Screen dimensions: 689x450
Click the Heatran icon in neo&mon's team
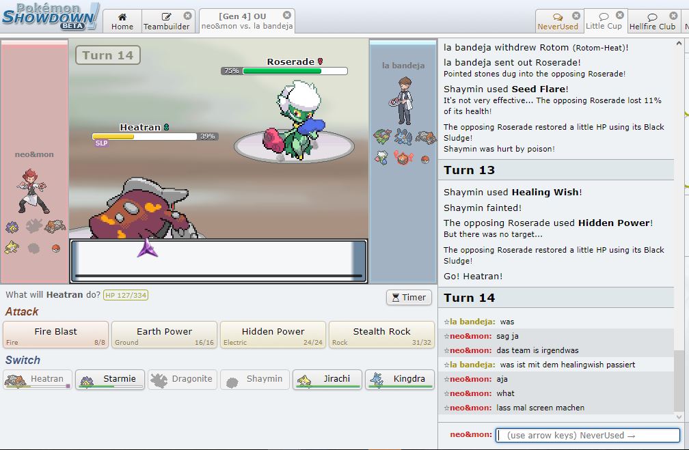[55, 226]
